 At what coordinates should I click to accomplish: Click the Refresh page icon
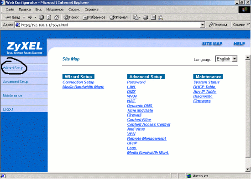click(x=49, y=17)
